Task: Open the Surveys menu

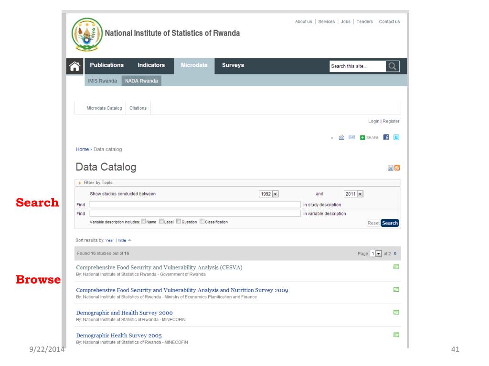Action: point(233,65)
